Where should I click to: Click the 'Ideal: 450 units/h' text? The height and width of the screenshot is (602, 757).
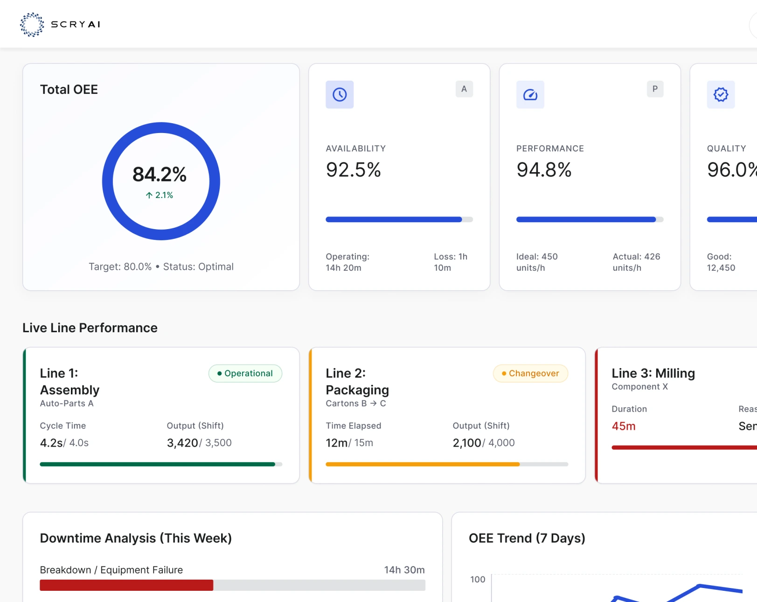[x=537, y=262]
